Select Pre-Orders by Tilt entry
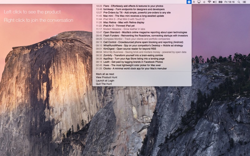 click(x=142, y=12)
